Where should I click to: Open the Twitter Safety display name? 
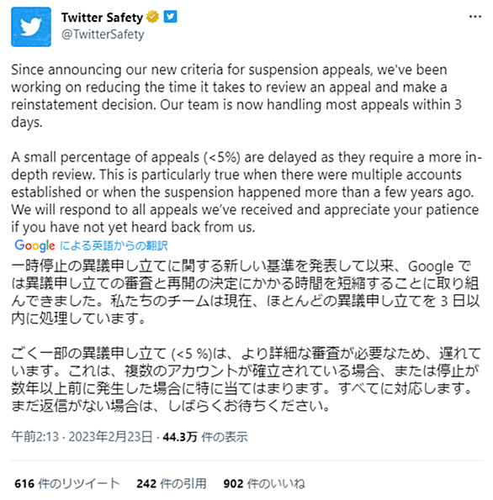pos(102,17)
